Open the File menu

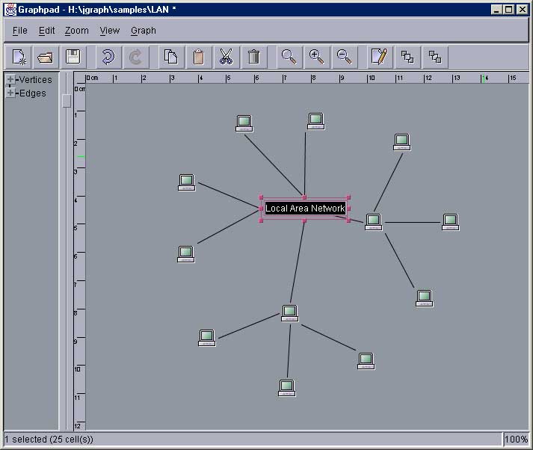19,31
